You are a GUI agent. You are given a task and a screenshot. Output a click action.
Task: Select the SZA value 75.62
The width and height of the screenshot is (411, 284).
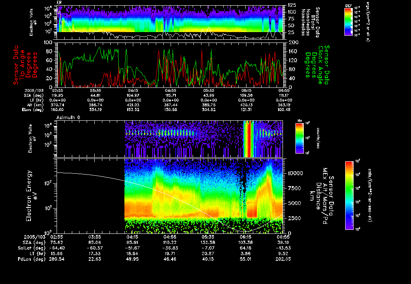point(57,242)
